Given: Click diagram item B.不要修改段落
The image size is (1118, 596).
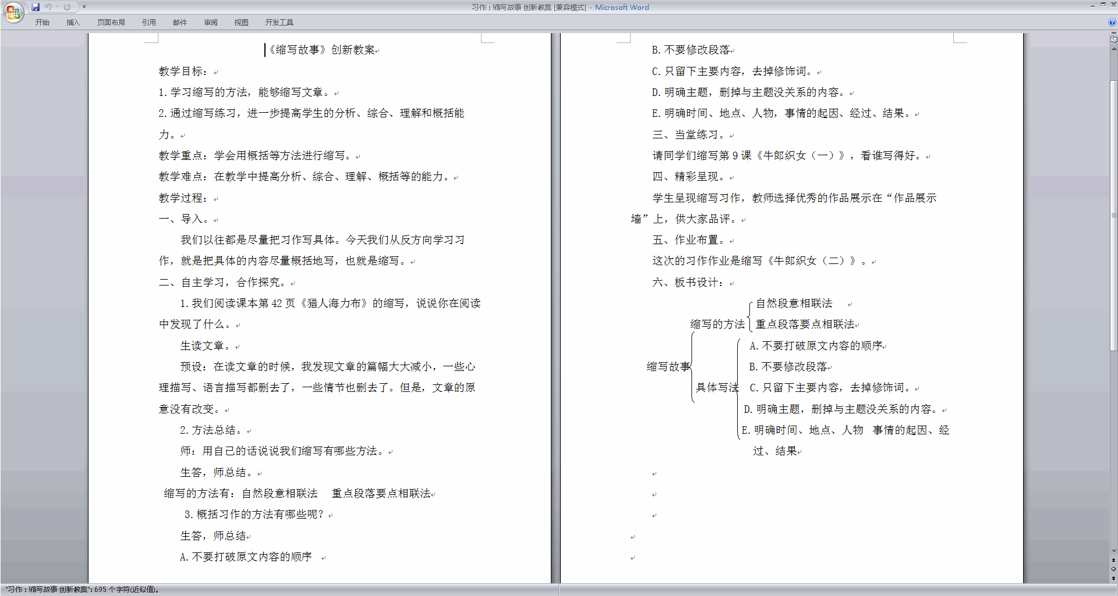Looking at the screenshot, I should pyautogui.click(x=788, y=367).
